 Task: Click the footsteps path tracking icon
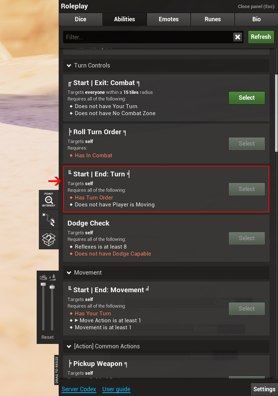49,219
